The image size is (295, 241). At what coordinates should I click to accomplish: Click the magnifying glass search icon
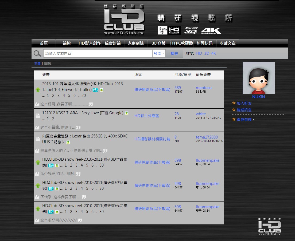coord(37,54)
